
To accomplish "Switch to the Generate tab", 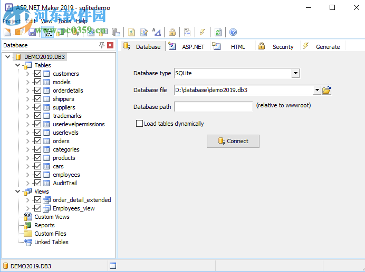I will 323,46.
